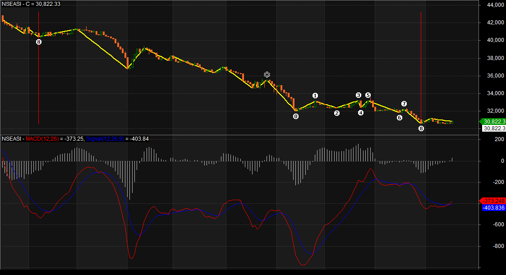Click the -373.25 MACD value in pane title
The height and width of the screenshot is (275, 506).
pyautogui.click(x=74, y=139)
